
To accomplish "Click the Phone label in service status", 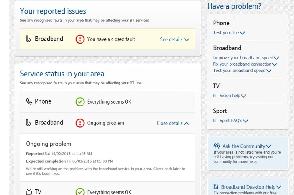I will point(43,101).
